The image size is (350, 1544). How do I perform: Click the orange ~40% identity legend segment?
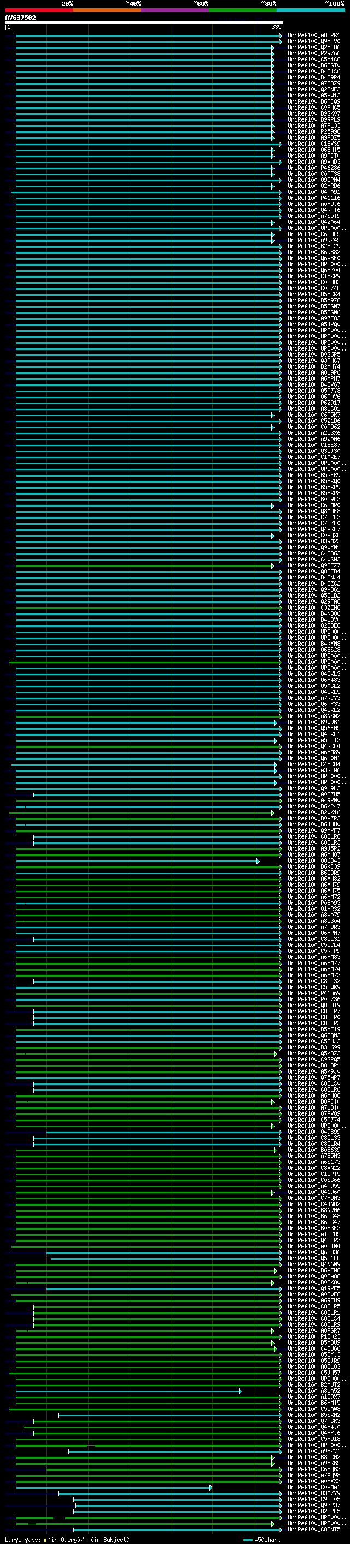click(x=107, y=10)
